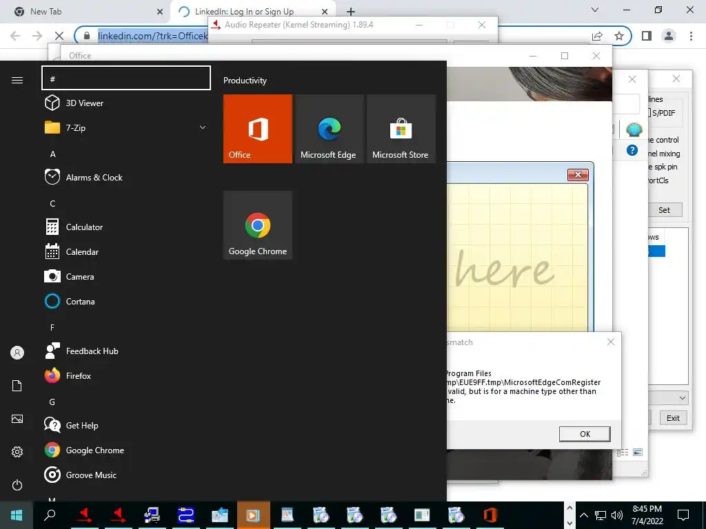Click the Microsoft Edge tile
The height and width of the screenshot is (529, 706).
coord(329,129)
